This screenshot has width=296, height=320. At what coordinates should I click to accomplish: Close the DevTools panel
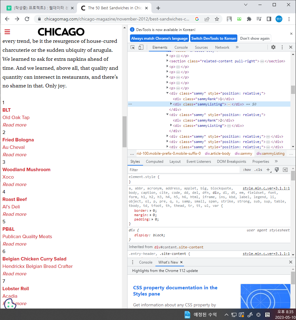[x=291, y=47]
